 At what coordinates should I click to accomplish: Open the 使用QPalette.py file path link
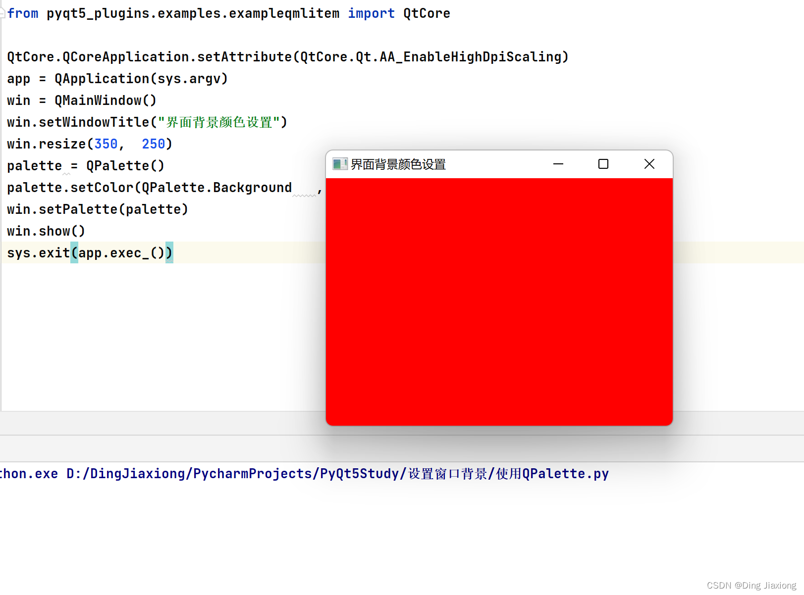coord(337,474)
